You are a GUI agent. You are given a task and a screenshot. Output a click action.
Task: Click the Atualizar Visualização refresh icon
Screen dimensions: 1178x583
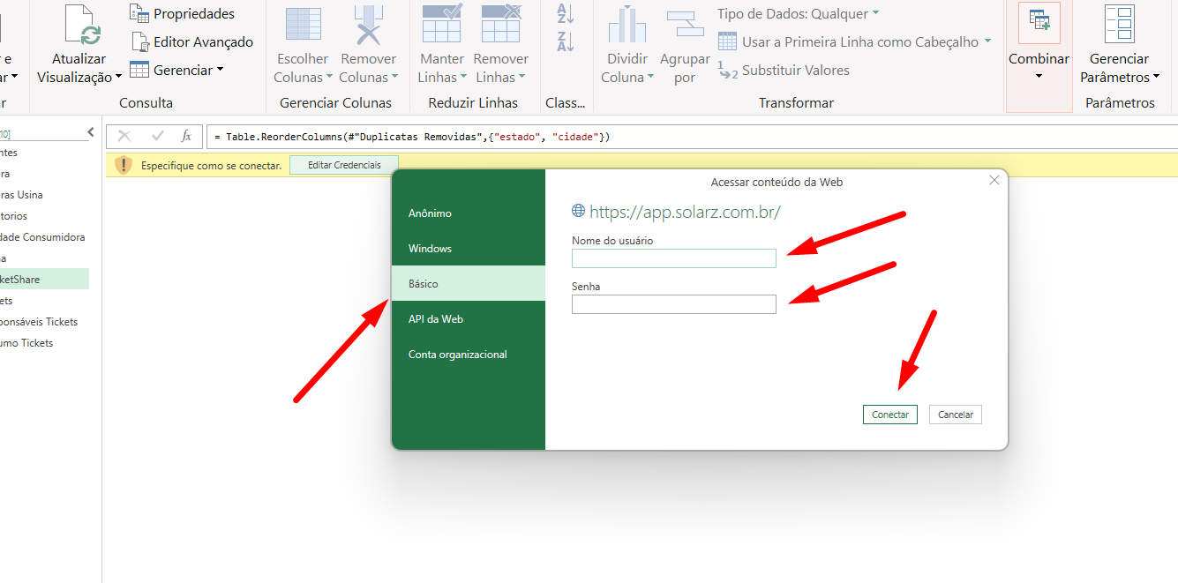79,25
